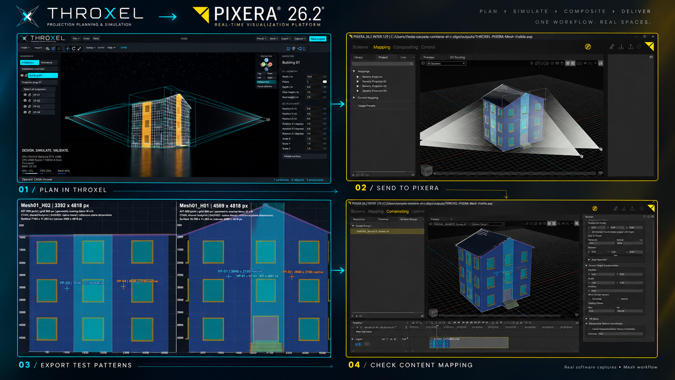The image size is (675, 380).
Task: Click the timeline playhead marker
Action: 438,325
